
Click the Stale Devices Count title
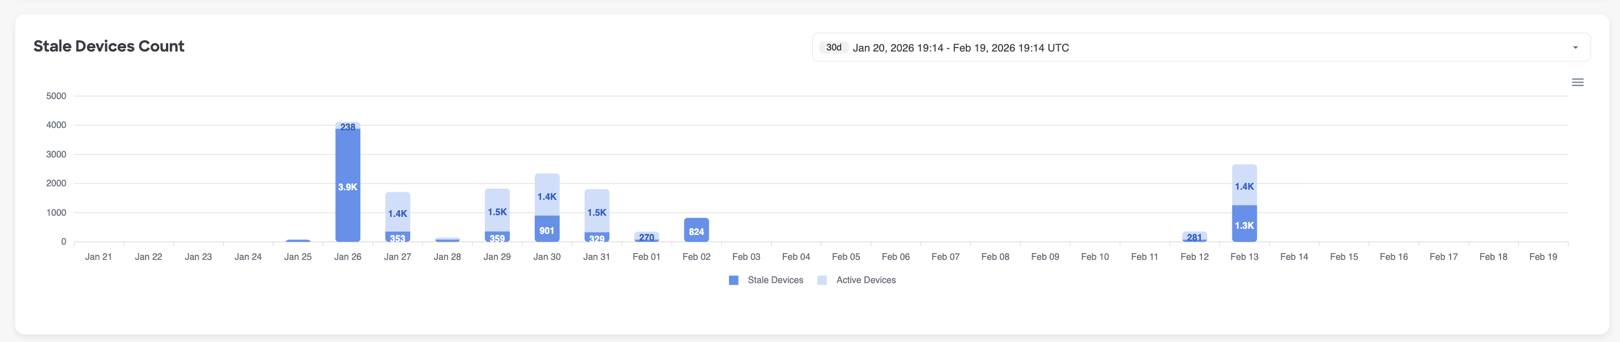click(x=109, y=46)
